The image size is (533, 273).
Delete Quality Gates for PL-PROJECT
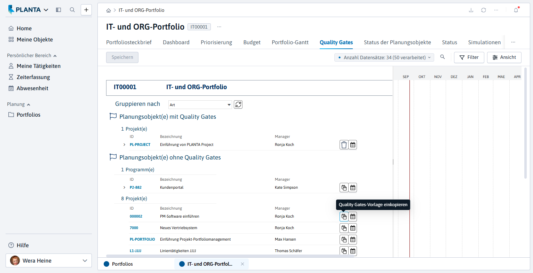click(344, 145)
